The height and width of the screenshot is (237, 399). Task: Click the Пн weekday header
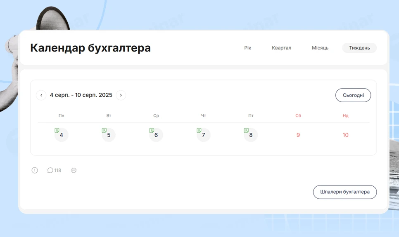pyautogui.click(x=61, y=115)
